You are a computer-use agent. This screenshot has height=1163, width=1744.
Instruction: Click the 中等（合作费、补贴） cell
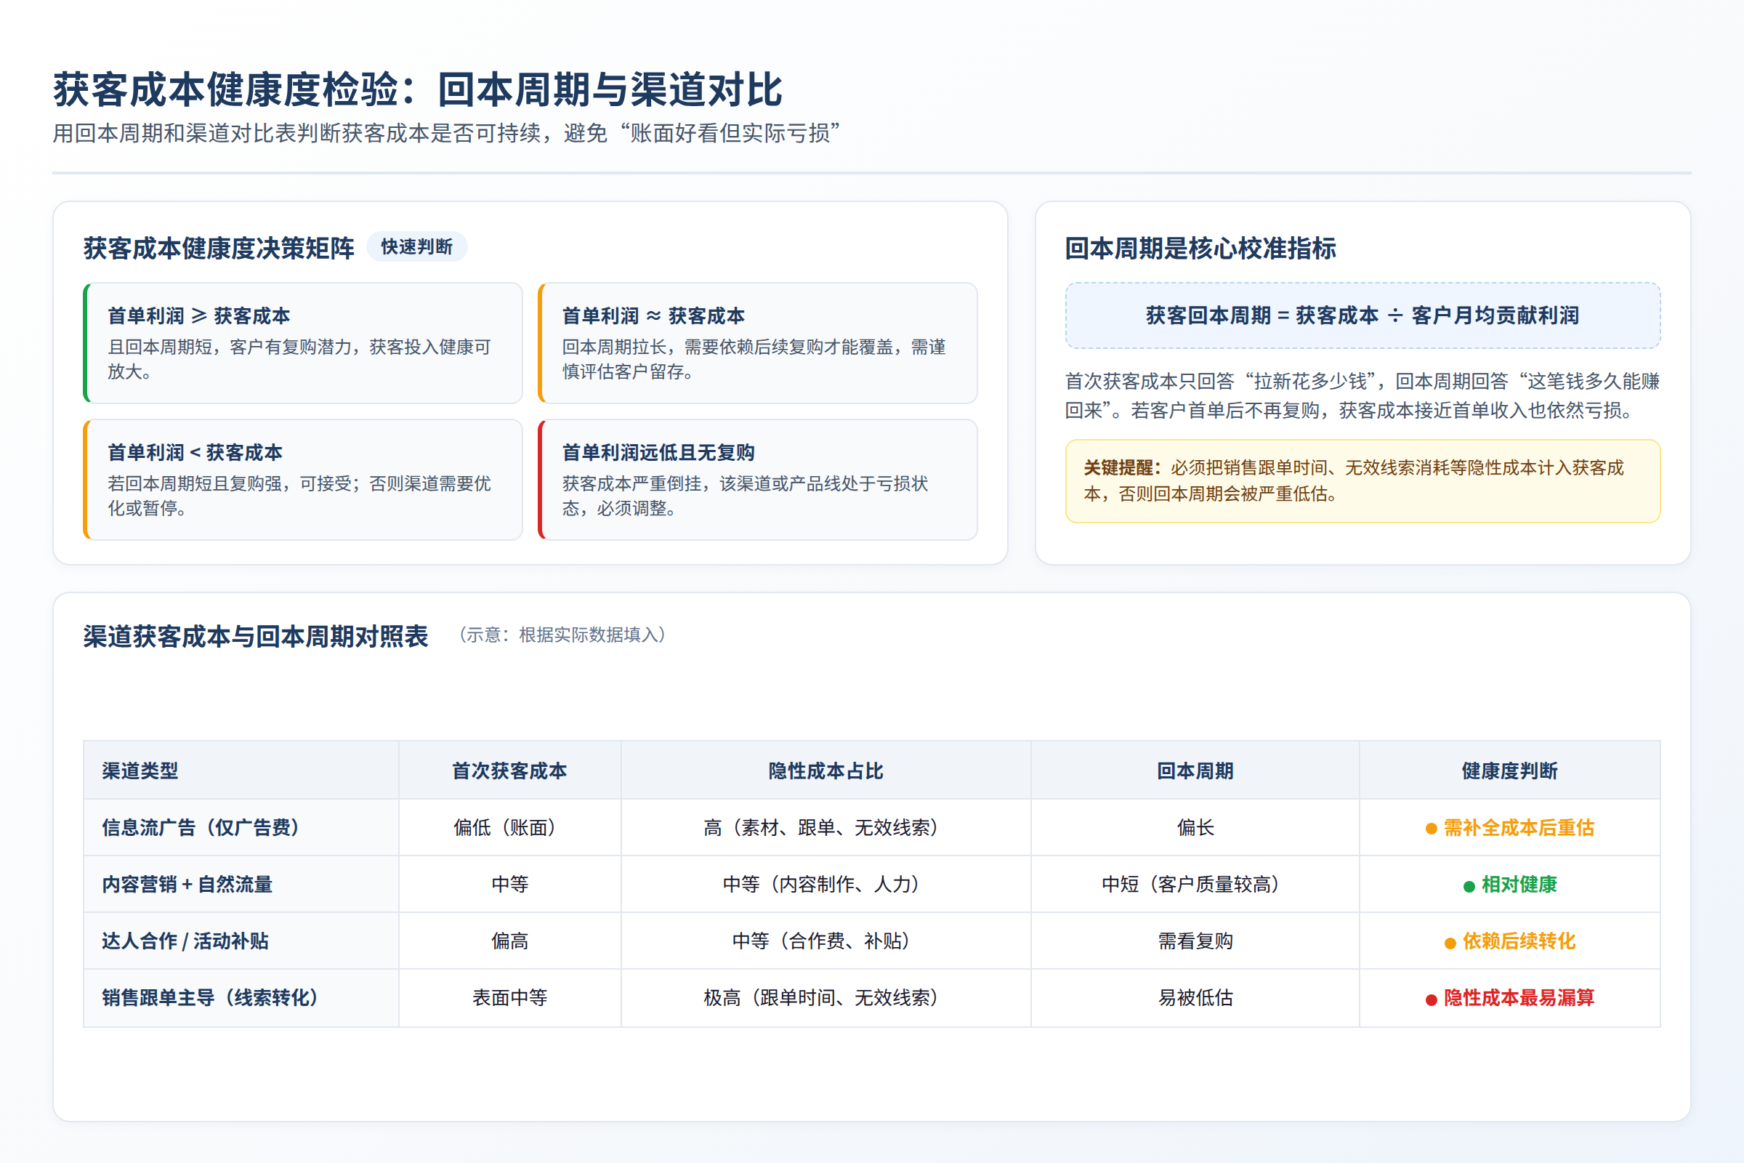click(x=826, y=941)
